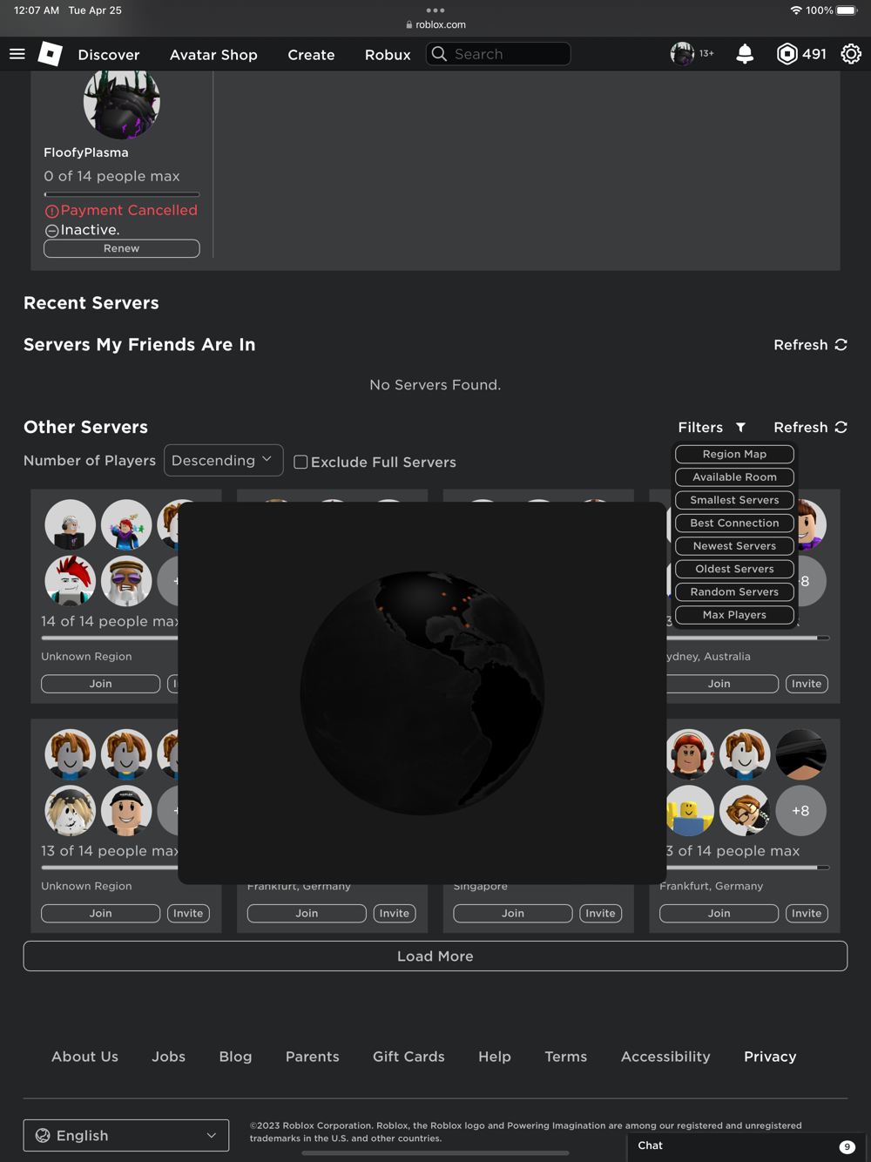This screenshot has width=871, height=1162.
Task: Click the search magnifier icon
Action: (440, 54)
